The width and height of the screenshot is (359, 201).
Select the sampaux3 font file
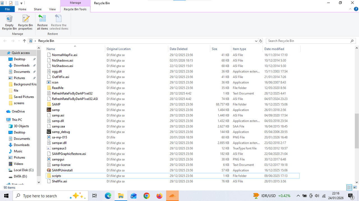click(x=59, y=149)
